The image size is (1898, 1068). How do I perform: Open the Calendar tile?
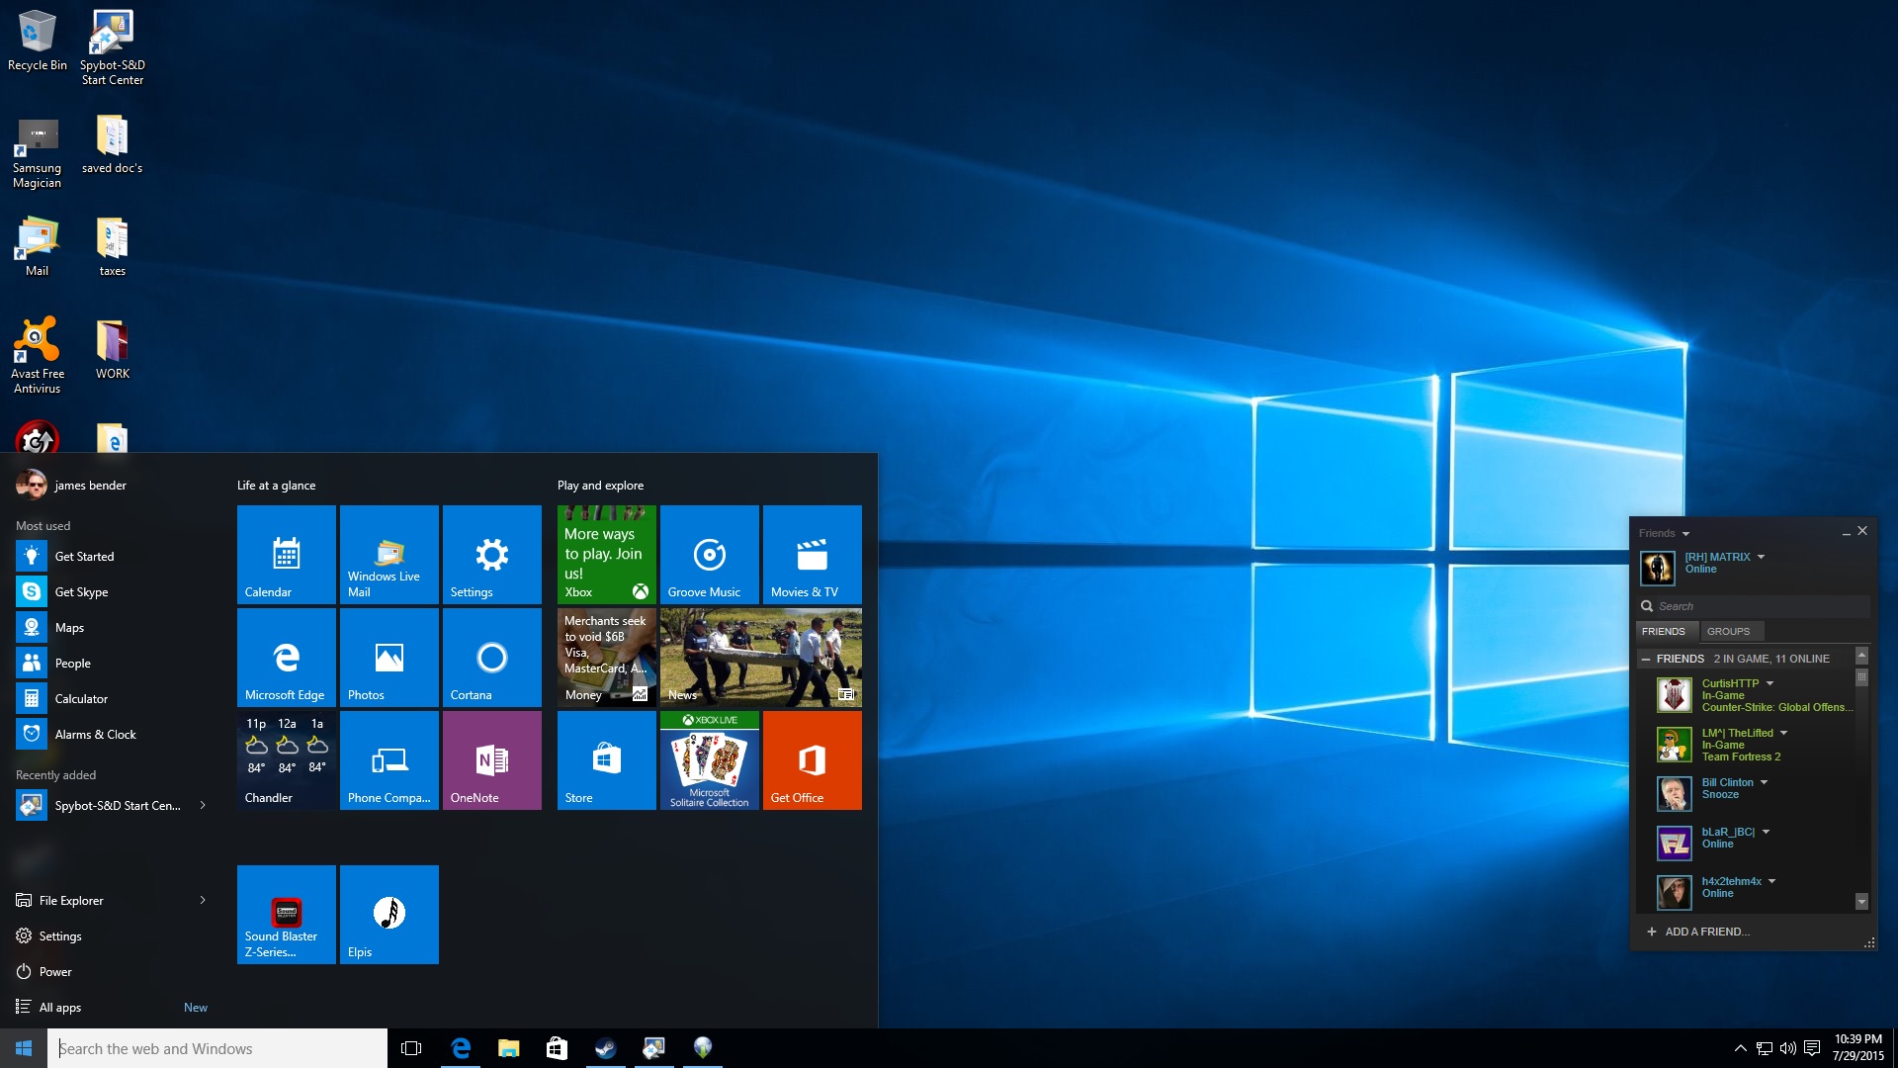pyautogui.click(x=286, y=554)
